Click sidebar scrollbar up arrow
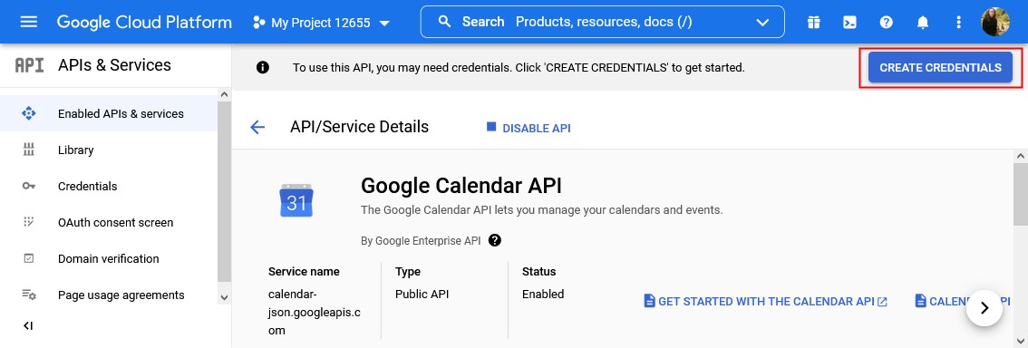This screenshot has height=348, width=1028. (224, 95)
